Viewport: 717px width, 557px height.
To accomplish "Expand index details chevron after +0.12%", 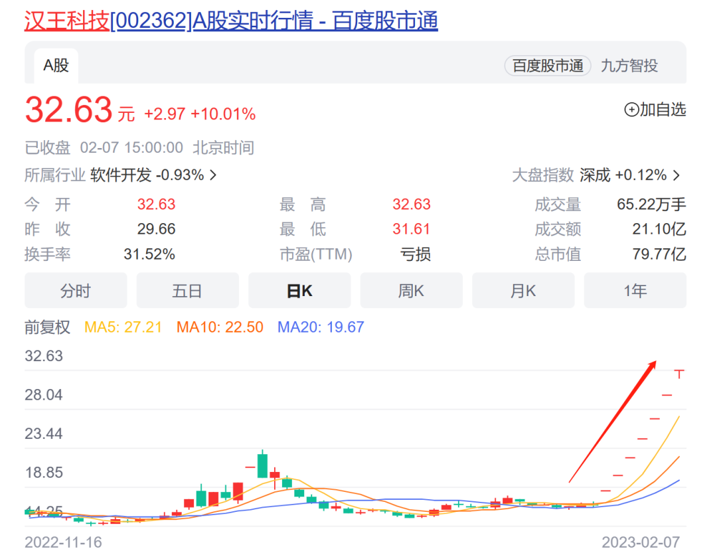I will pos(677,175).
